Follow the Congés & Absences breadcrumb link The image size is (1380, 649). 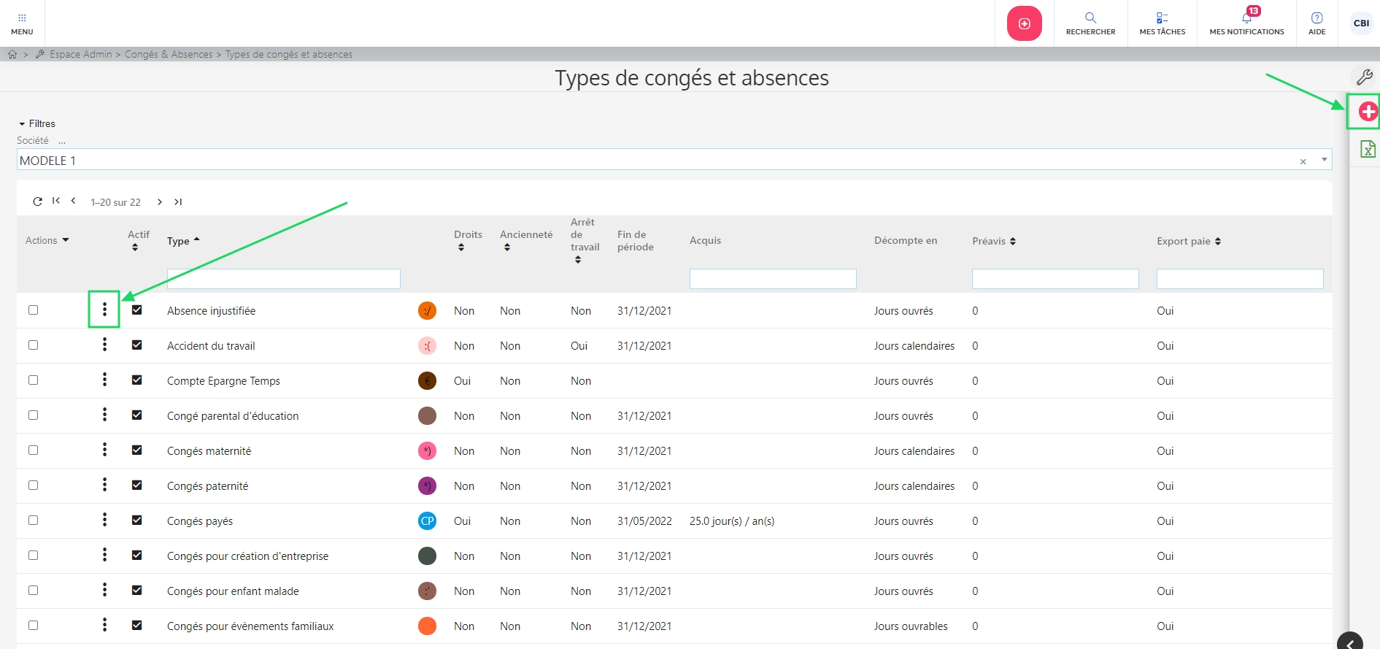pos(169,54)
